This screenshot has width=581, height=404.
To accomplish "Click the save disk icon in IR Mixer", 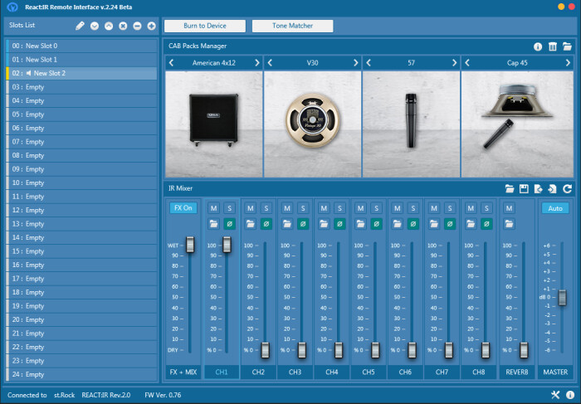I will [525, 189].
